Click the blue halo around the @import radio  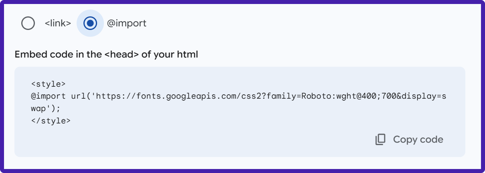pos(90,24)
